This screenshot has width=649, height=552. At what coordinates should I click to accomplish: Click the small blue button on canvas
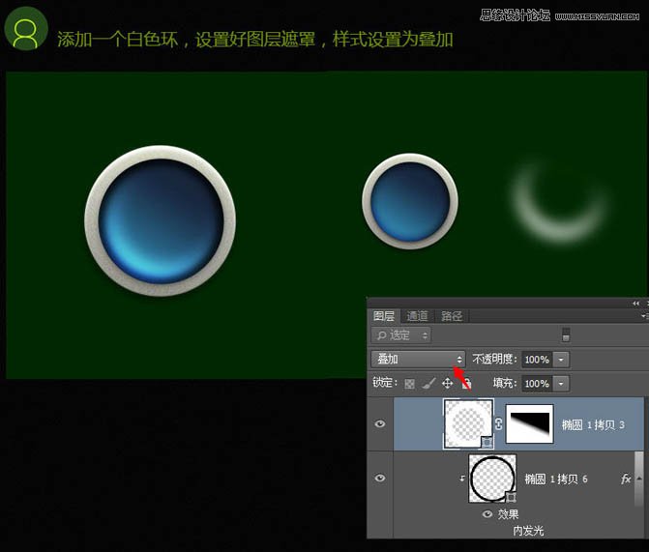point(410,201)
